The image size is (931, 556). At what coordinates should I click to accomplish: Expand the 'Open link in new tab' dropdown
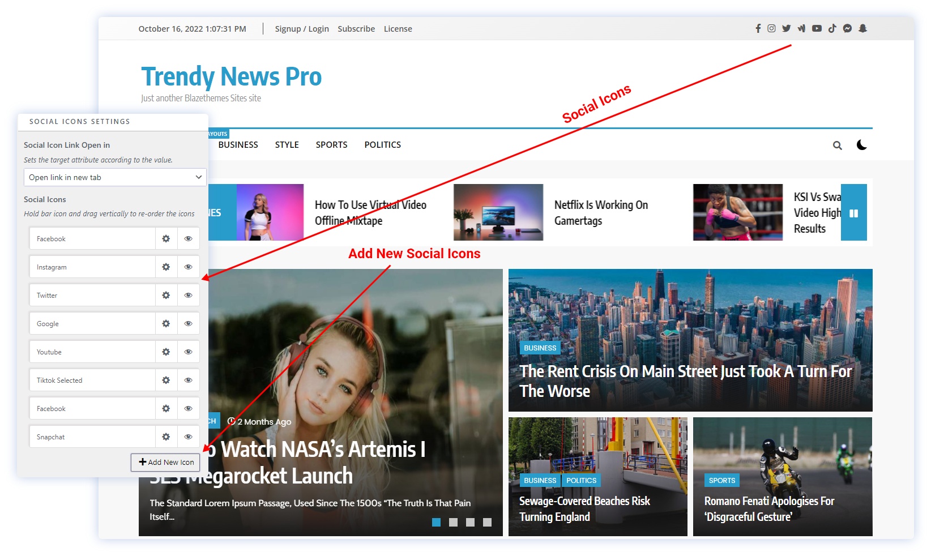115,177
